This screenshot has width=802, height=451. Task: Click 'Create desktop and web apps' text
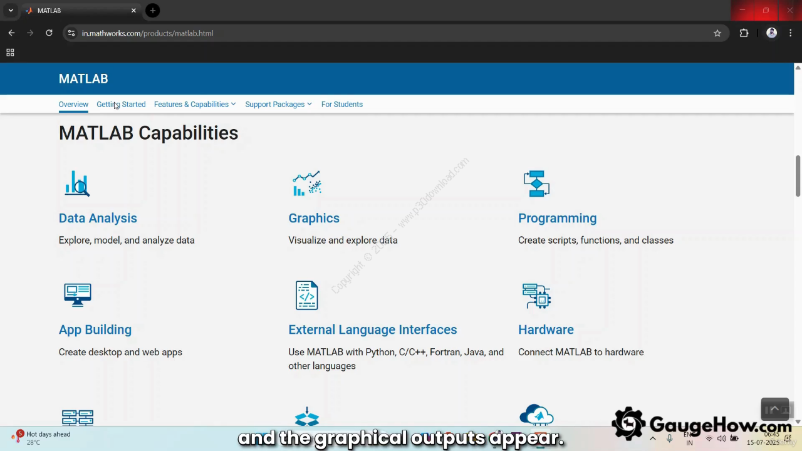click(120, 352)
